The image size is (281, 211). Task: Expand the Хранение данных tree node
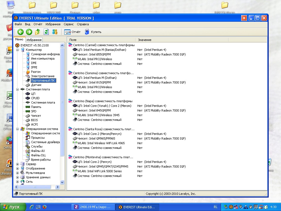(x=17, y=177)
